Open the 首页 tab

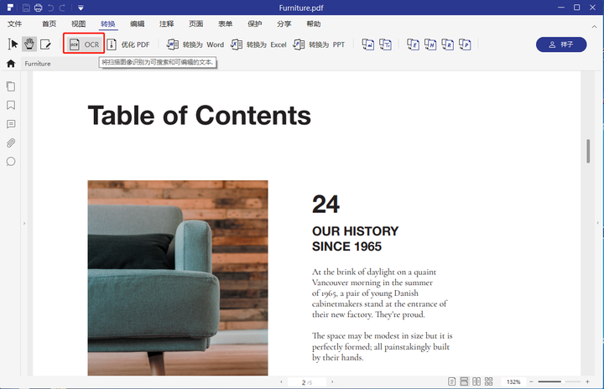click(49, 23)
